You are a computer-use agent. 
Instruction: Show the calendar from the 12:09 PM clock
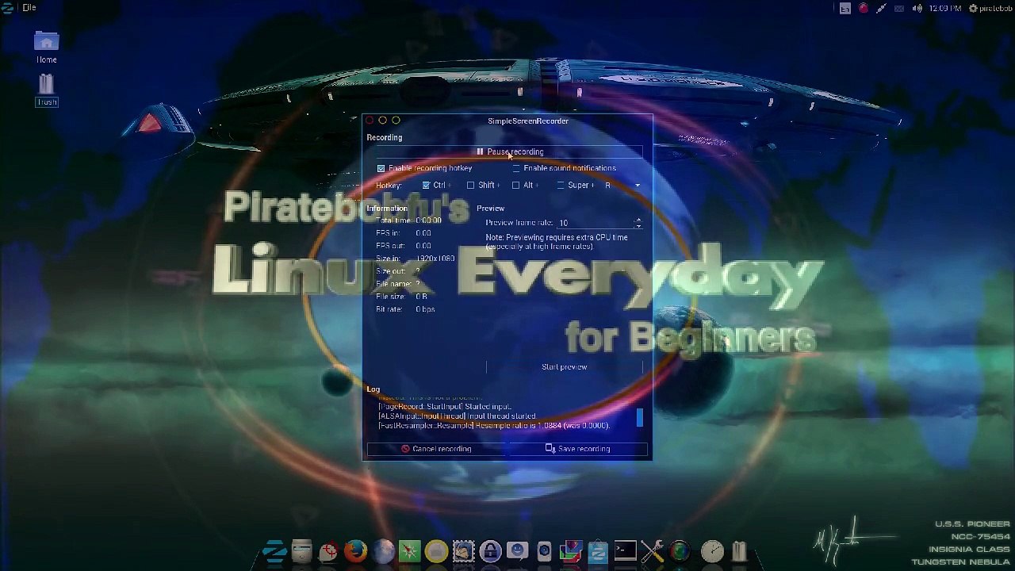944,8
